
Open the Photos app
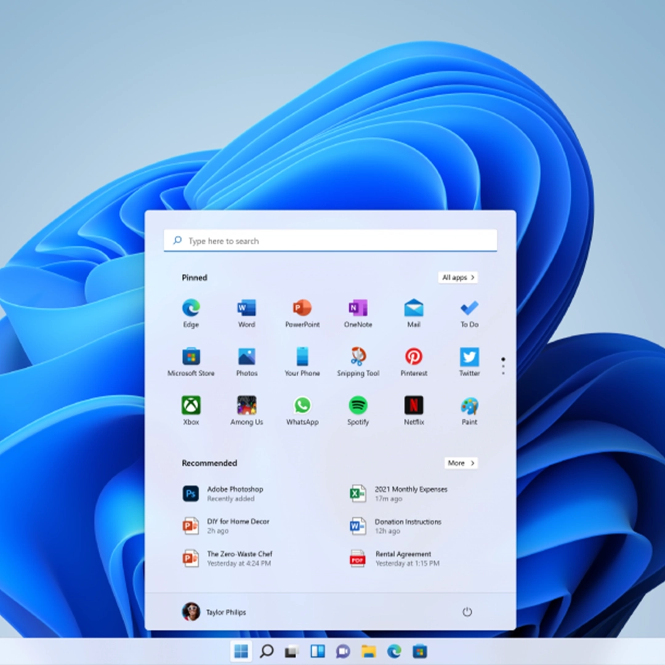(246, 362)
